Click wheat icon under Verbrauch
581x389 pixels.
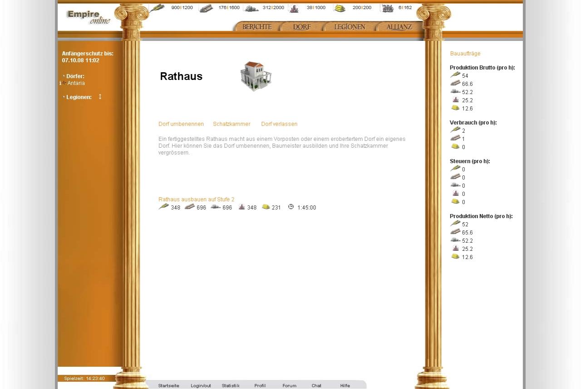455,130
